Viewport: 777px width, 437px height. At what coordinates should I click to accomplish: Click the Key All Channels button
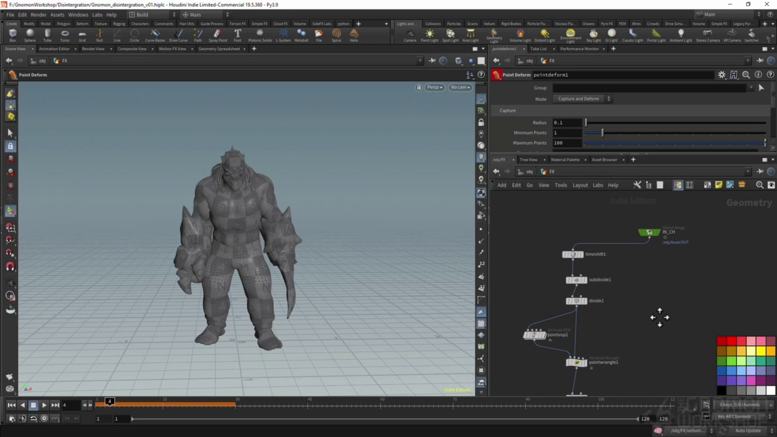click(734, 416)
